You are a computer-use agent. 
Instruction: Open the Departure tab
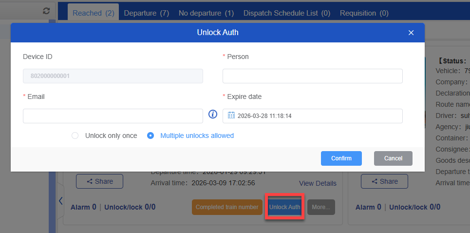click(147, 13)
